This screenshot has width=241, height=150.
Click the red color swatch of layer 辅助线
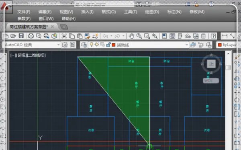coord(114,45)
